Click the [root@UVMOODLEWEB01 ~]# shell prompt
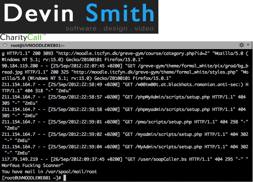 31,178
